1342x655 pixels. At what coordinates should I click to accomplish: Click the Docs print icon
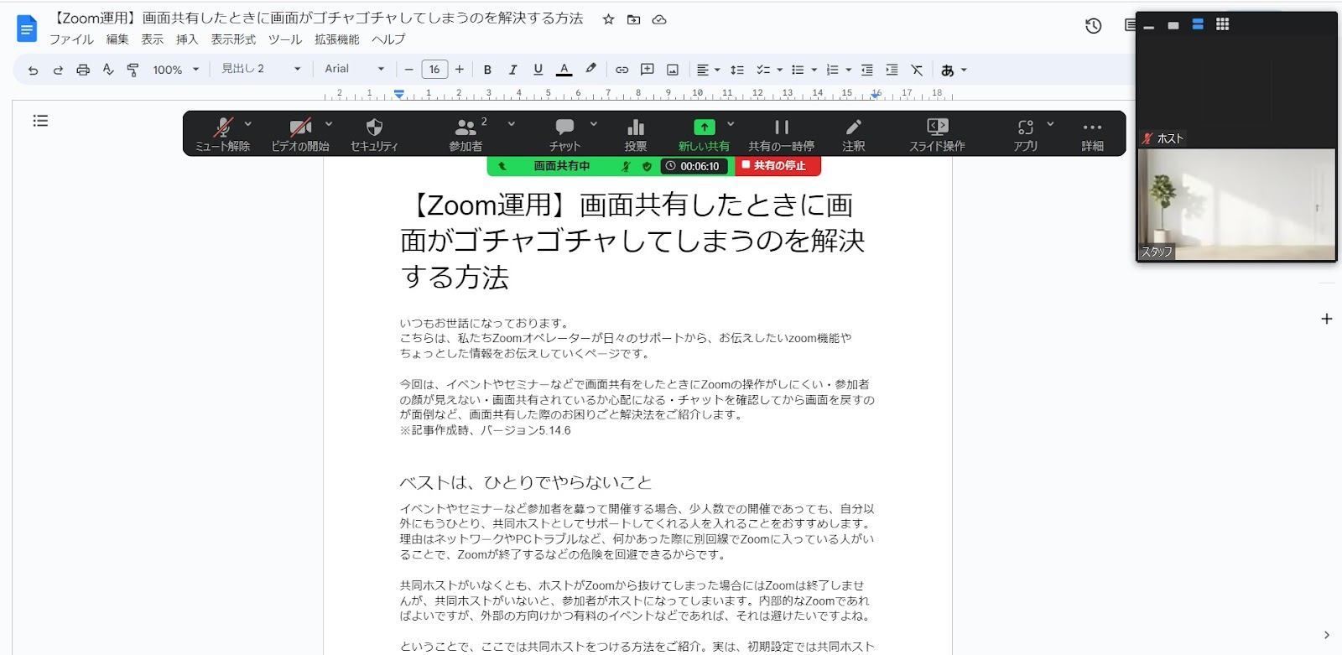point(83,70)
